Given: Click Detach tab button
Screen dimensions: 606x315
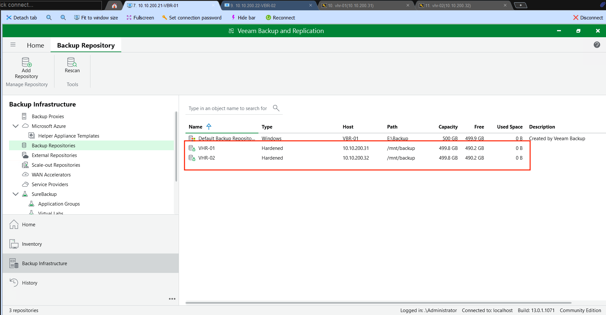Looking at the screenshot, I should 22,17.
